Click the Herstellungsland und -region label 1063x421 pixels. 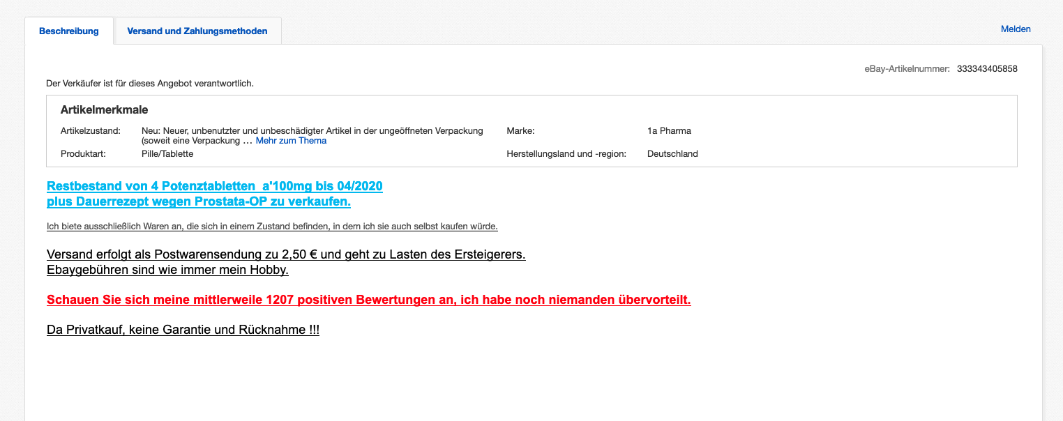(566, 154)
